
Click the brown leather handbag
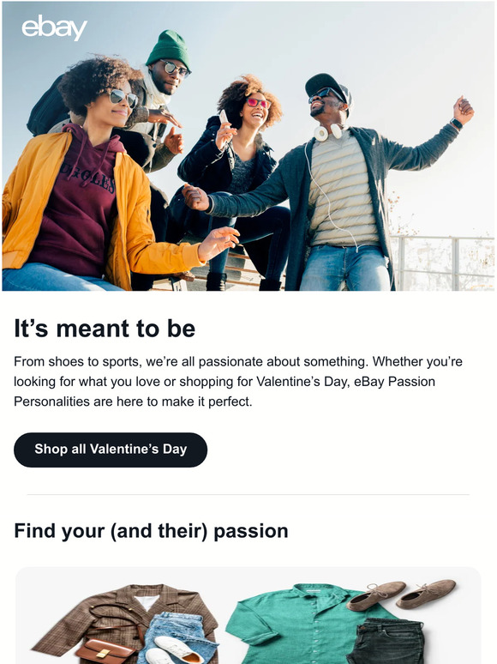coord(105,651)
